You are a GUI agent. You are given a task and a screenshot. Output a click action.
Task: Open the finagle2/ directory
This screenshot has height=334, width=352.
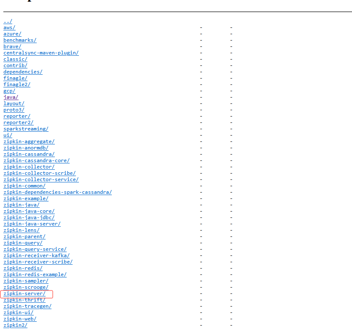coord(17,84)
